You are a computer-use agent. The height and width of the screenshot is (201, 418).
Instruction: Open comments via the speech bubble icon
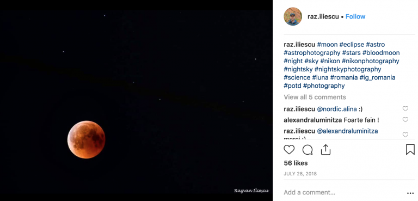[308, 150]
